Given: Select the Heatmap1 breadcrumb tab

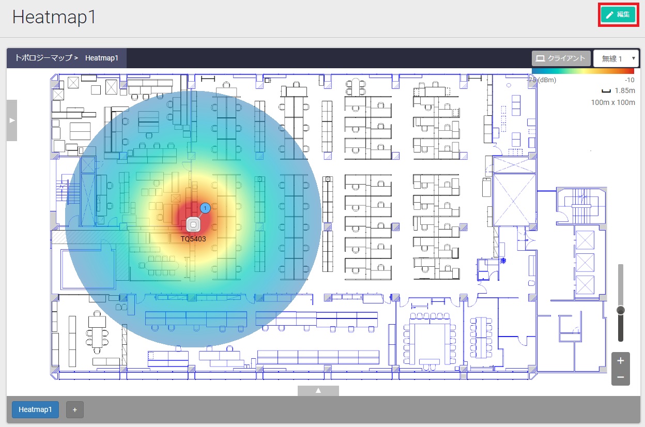Looking at the screenshot, I should click(x=102, y=58).
